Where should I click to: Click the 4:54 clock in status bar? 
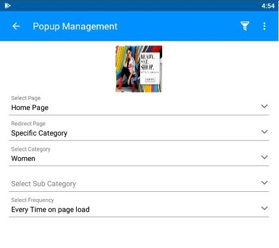tap(268, 6)
